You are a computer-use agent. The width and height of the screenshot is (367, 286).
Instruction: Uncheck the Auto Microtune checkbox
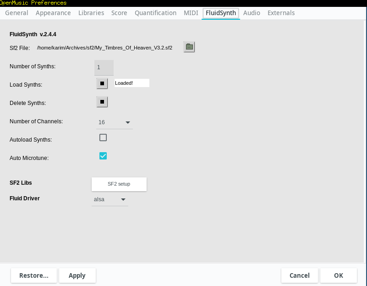pyautogui.click(x=103, y=156)
